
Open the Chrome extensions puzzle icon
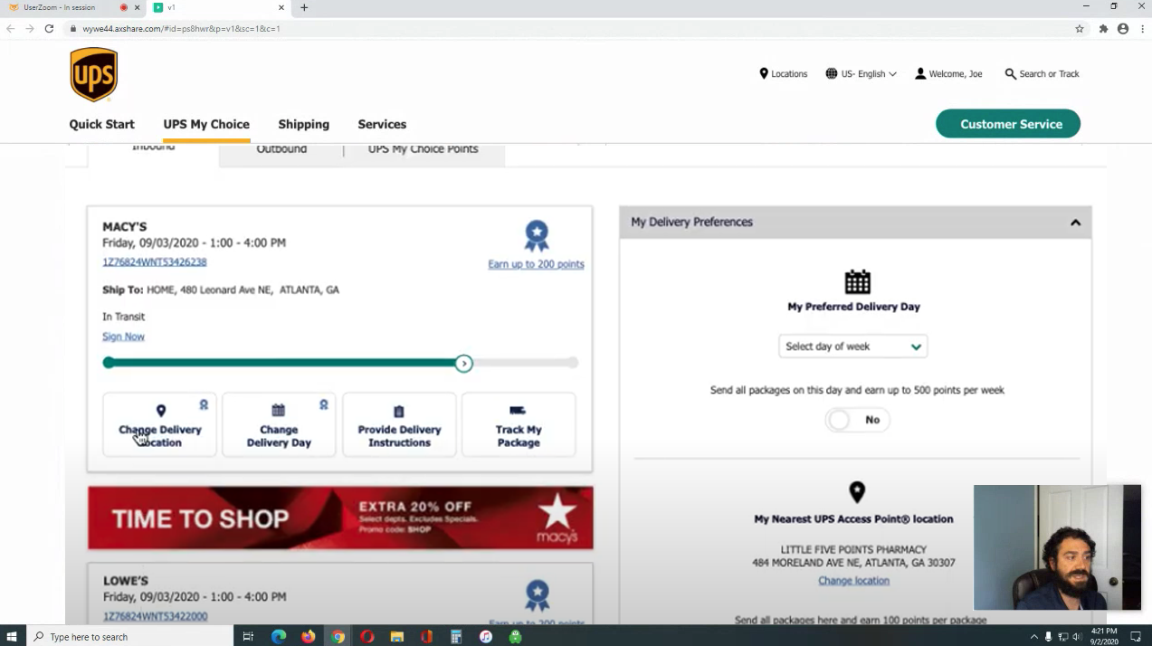point(1103,29)
